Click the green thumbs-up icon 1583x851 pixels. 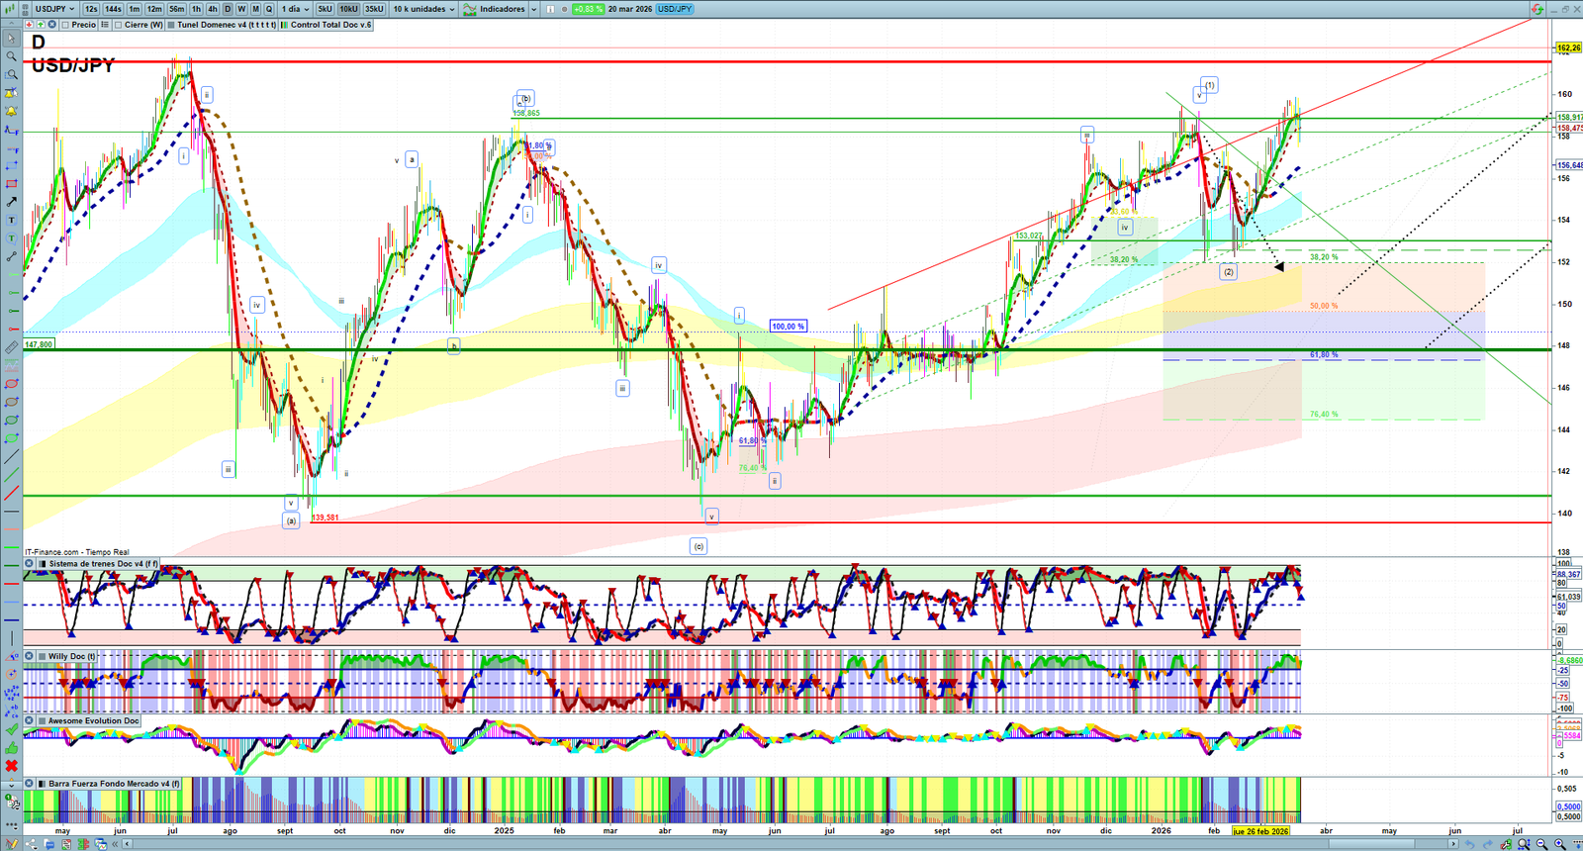pyautogui.click(x=12, y=748)
